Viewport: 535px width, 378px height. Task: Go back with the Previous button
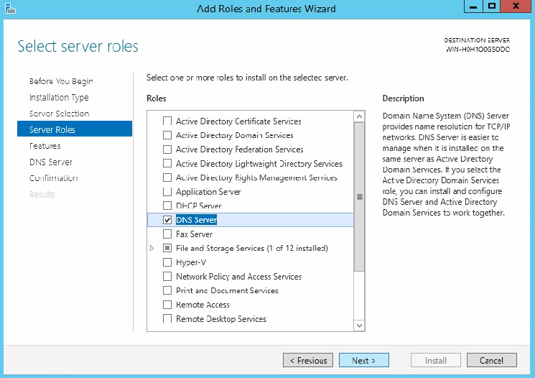(x=308, y=360)
